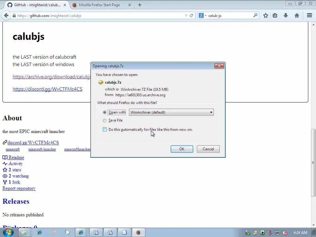Click the eye icon beside 2 watching
316x237 pixels.
click(x=5, y=176)
